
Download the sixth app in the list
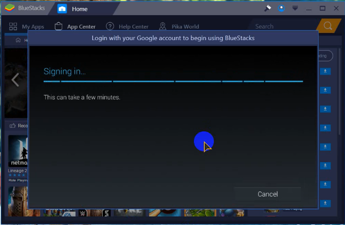[x=325, y=166]
